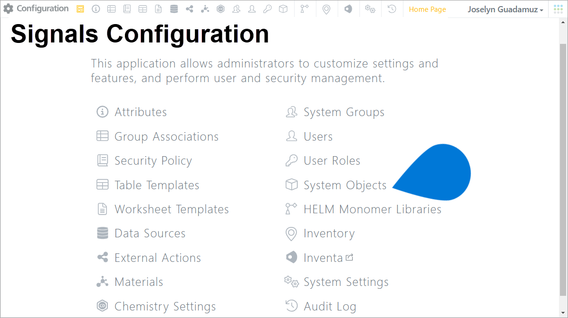Click the Inventory location pin icon in the top toolbar
Screen dimensions: 568x318
pyautogui.click(x=326, y=9)
